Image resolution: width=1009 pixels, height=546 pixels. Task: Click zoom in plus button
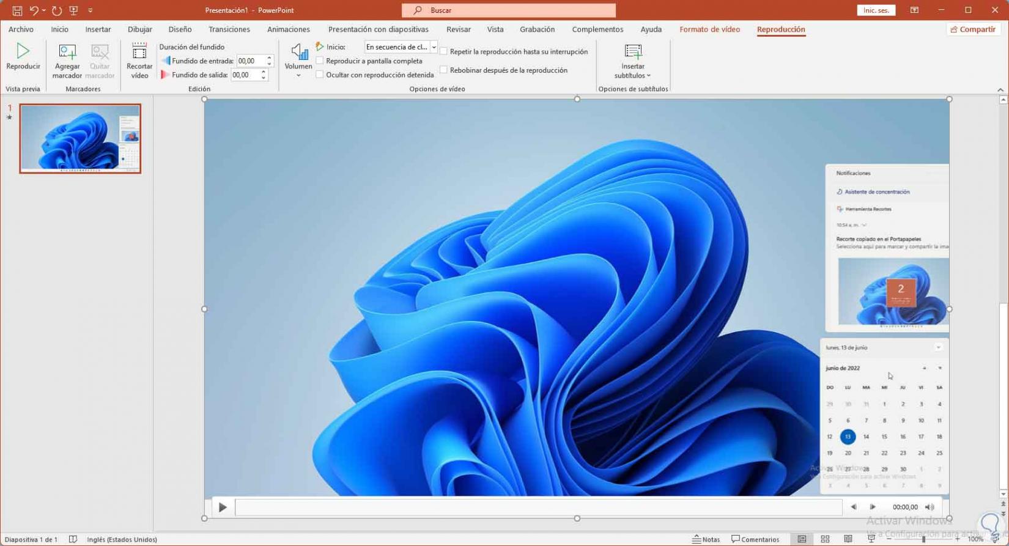[958, 539]
